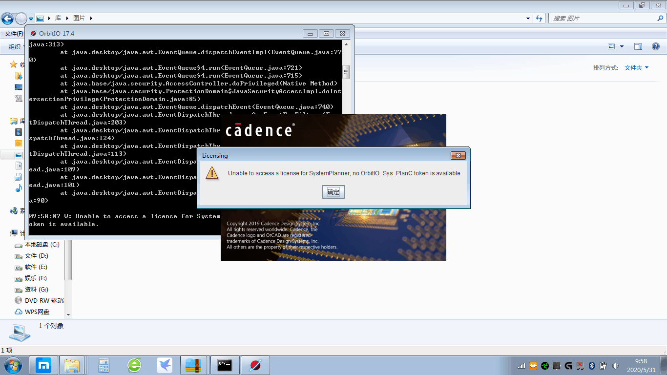Viewport: 667px width, 375px height.
Task: Click the 搜索 图片 search field
Action: tap(603, 19)
